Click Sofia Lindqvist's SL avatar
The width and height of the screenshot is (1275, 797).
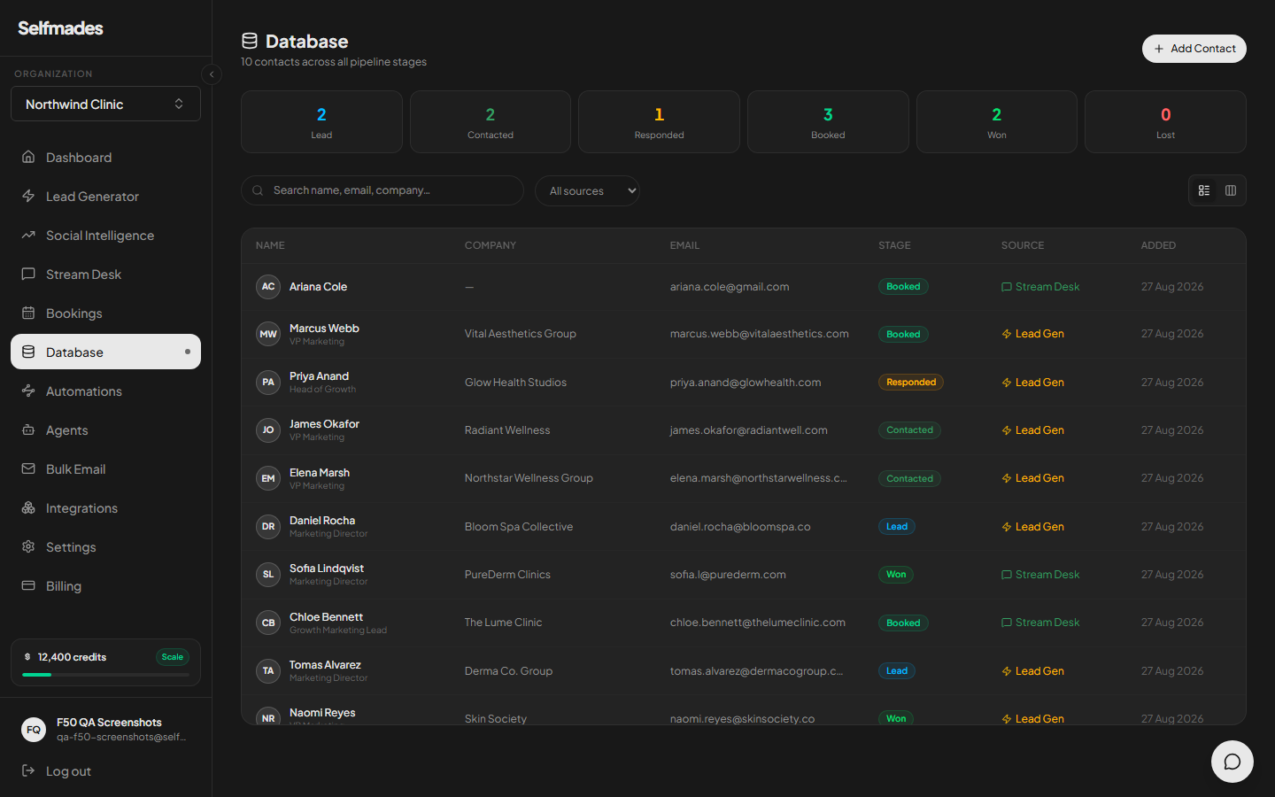tap(268, 575)
